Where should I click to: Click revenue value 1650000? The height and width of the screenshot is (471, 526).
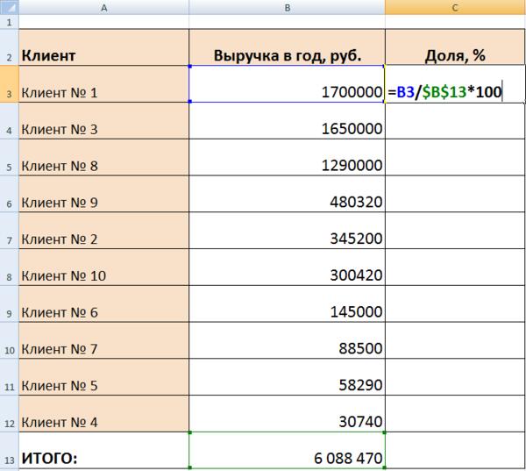[288, 121]
